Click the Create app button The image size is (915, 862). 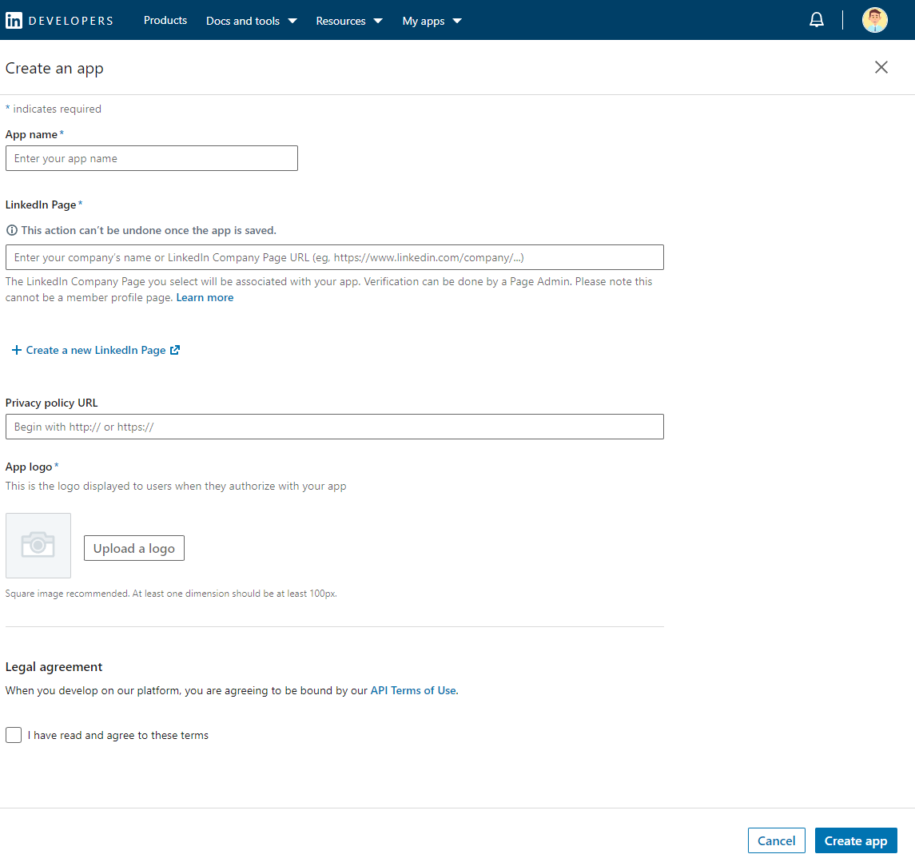pyautogui.click(x=856, y=840)
